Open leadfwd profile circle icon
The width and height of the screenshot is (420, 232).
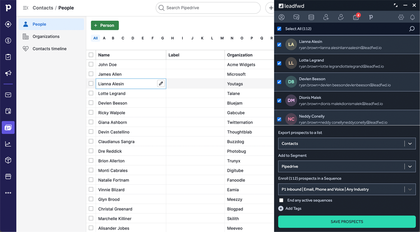tap(281, 17)
